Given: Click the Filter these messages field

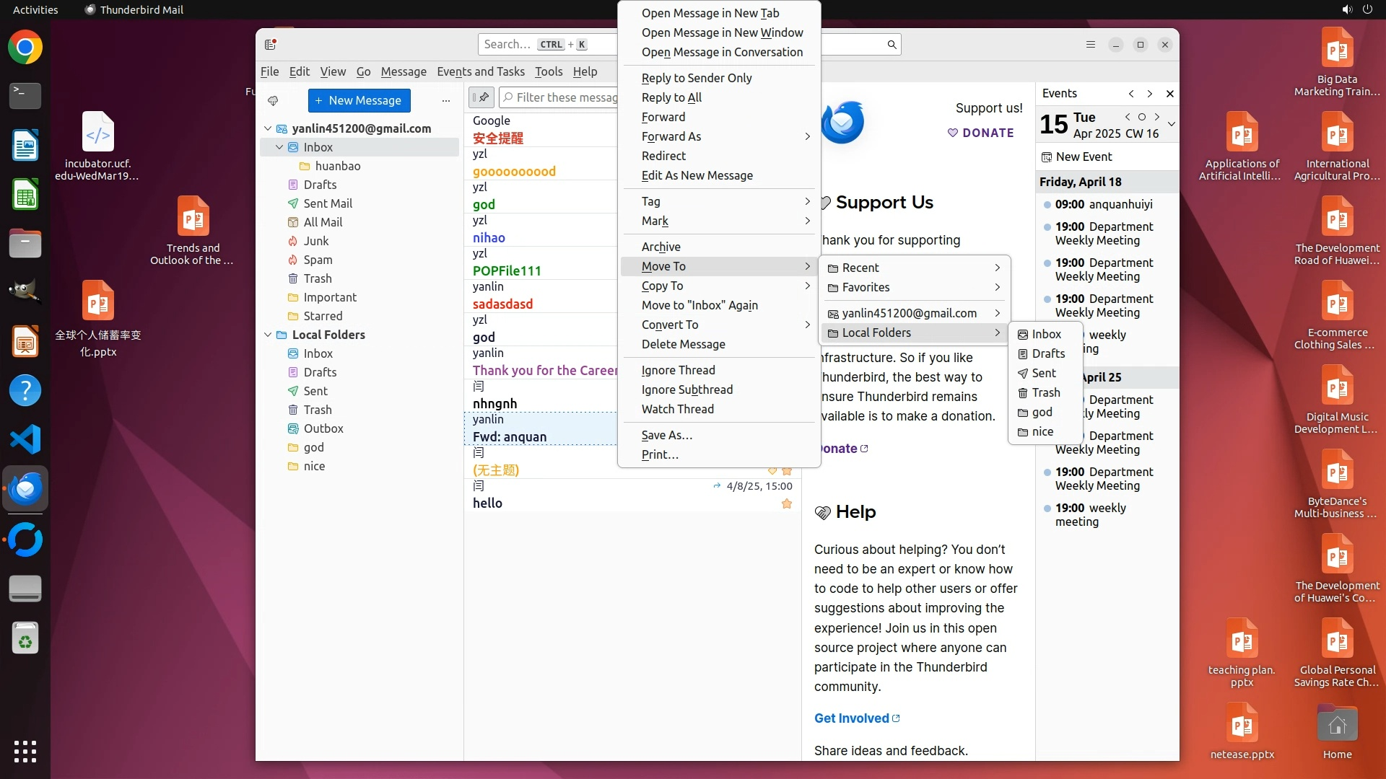Looking at the screenshot, I should click(x=567, y=97).
